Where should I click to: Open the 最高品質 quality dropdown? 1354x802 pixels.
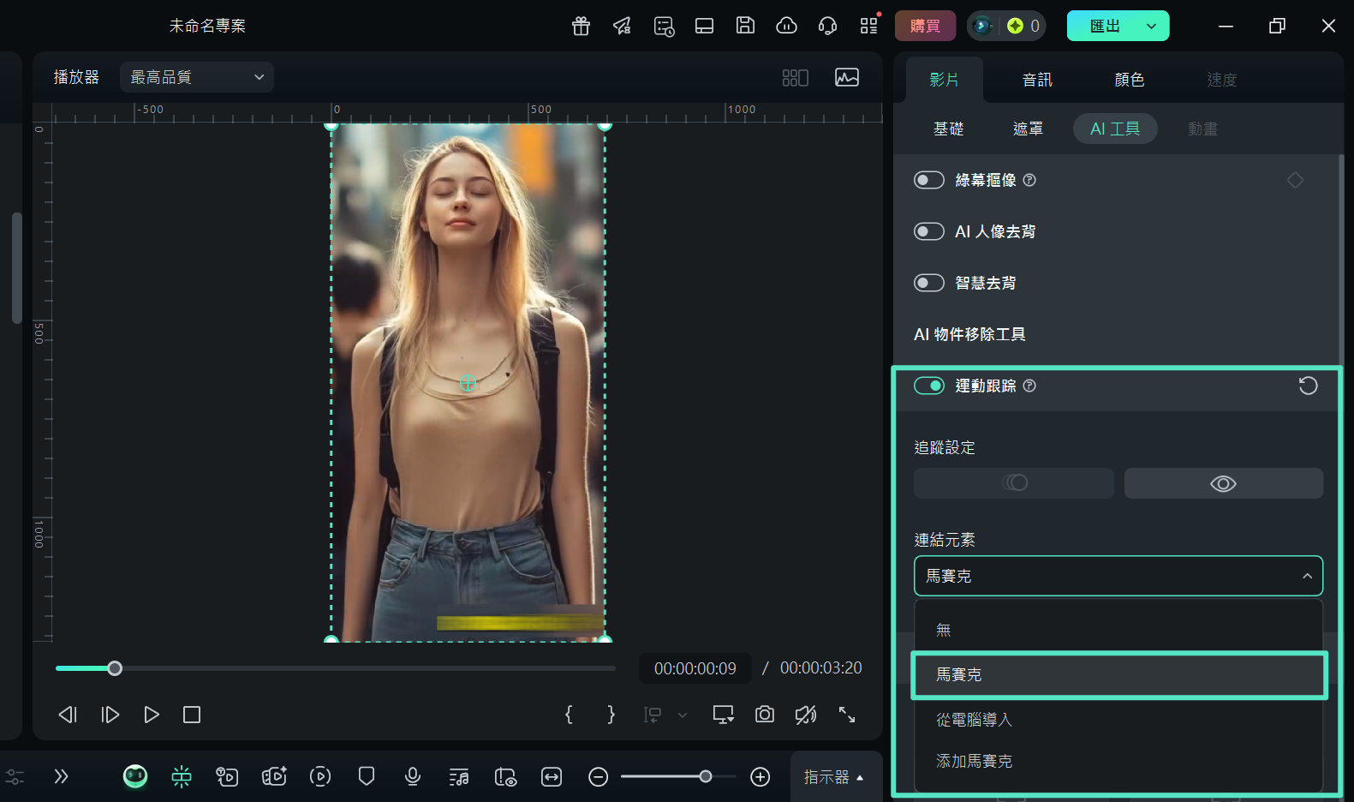197,77
